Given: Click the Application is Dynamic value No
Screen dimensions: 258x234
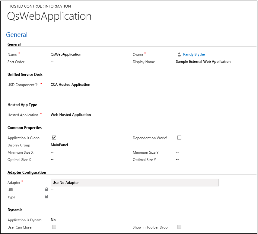Looking at the screenshot, I should (x=53, y=220).
